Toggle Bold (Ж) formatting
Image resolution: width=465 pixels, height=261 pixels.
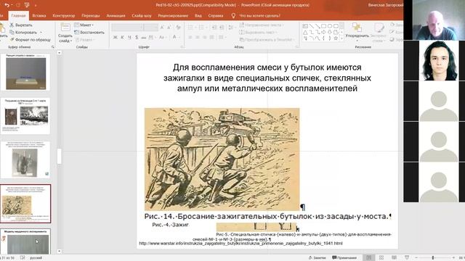click(116, 37)
